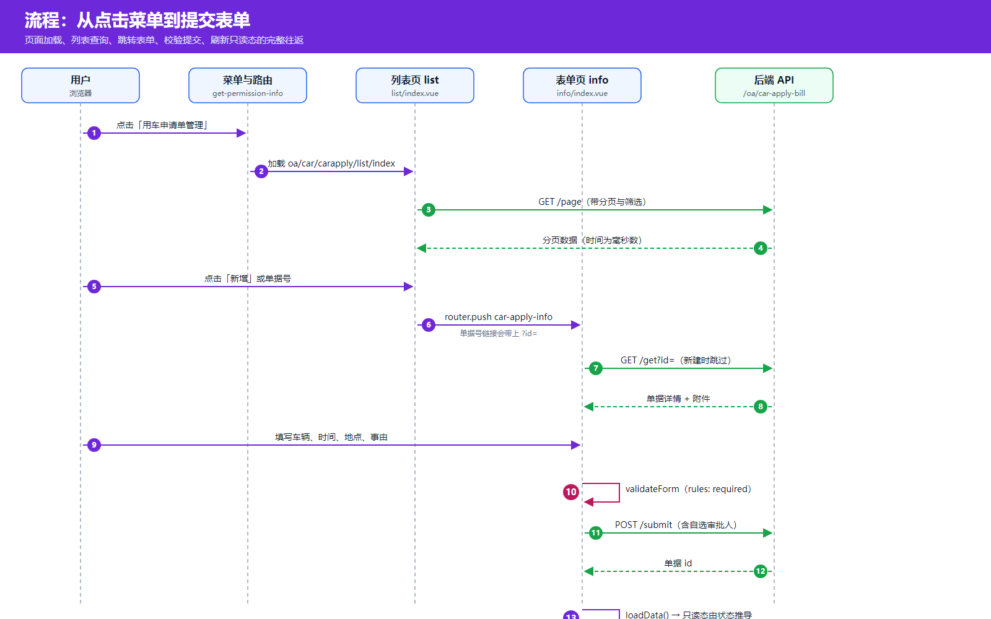Click the list/index.vue caption text
991x619 pixels.
[415, 93]
